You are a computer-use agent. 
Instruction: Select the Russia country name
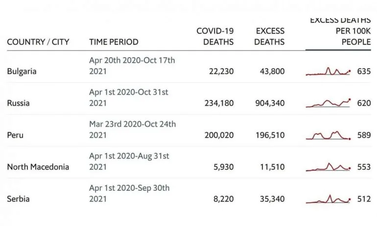[18, 103]
